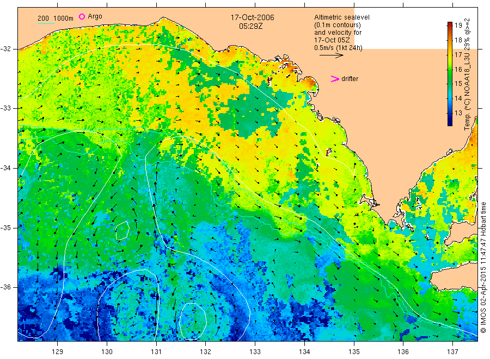The width and height of the screenshot is (490, 359).
Task: Click the longitude label 131
Action: [156, 352]
